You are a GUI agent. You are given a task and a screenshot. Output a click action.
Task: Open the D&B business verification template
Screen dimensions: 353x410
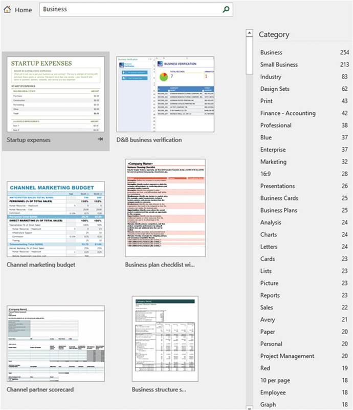pos(166,94)
